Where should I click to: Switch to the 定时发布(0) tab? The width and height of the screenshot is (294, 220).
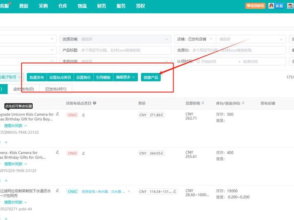(x=24, y=89)
